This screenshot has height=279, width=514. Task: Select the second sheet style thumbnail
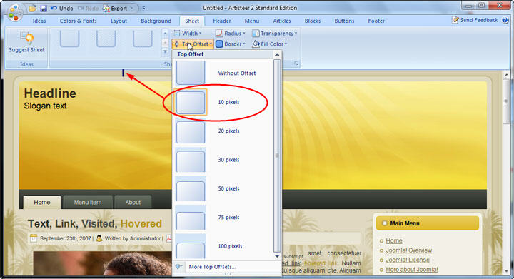point(106,39)
